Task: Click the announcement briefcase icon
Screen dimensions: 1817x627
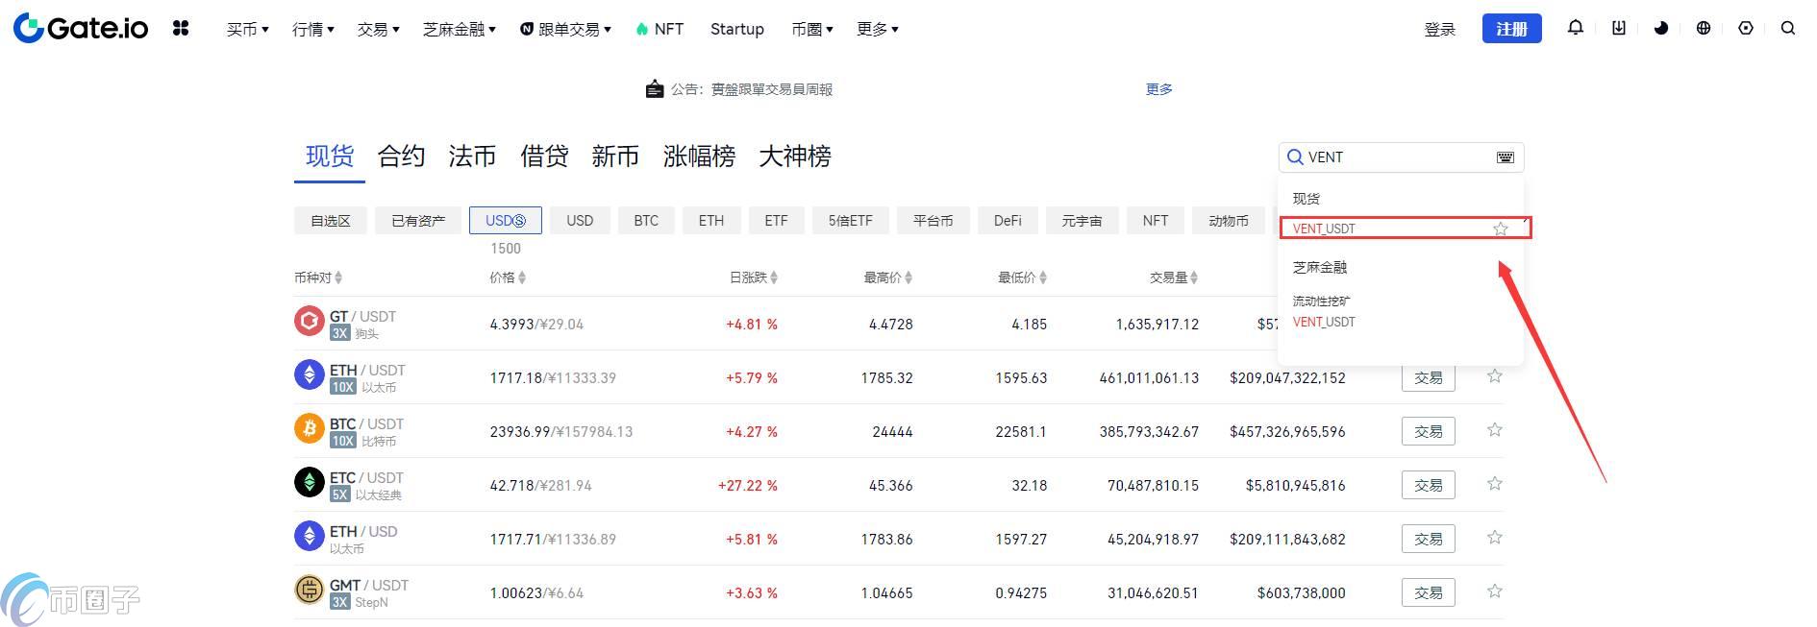Action: pyautogui.click(x=655, y=89)
